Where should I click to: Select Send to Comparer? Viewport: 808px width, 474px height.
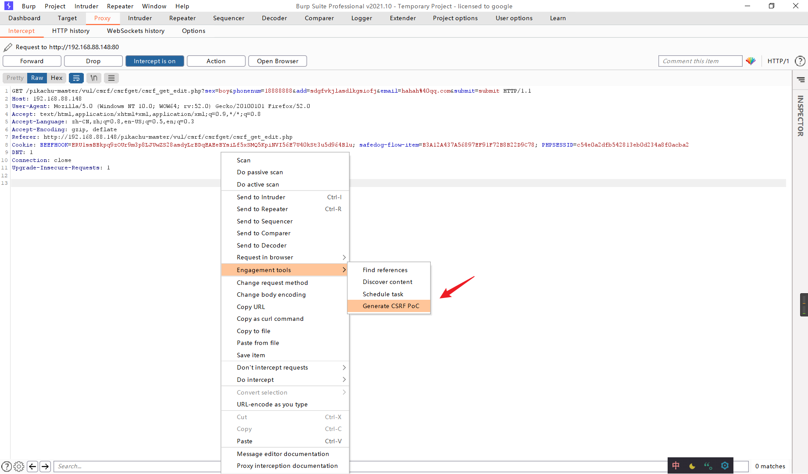[x=285, y=233]
